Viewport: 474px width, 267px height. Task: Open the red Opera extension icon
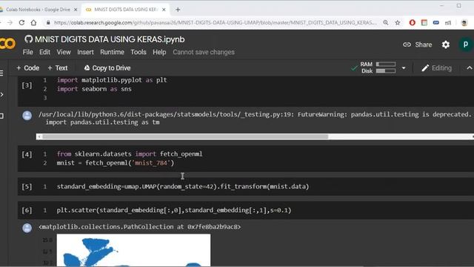pyautogui.click(x=412, y=23)
